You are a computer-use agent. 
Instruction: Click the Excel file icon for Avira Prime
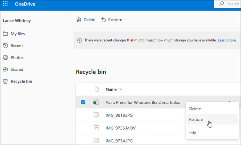[96, 102]
